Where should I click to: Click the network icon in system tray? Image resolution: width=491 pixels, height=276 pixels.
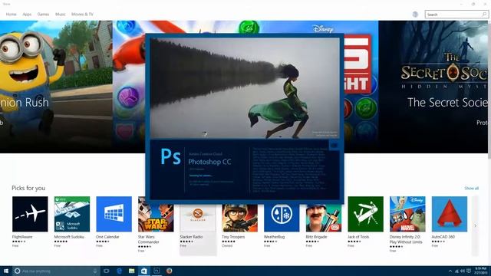pos(456,271)
